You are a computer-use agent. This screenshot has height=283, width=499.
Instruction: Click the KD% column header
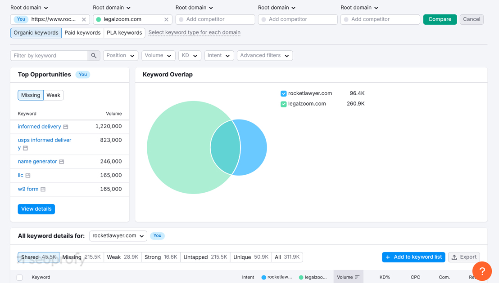tap(385, 277)
